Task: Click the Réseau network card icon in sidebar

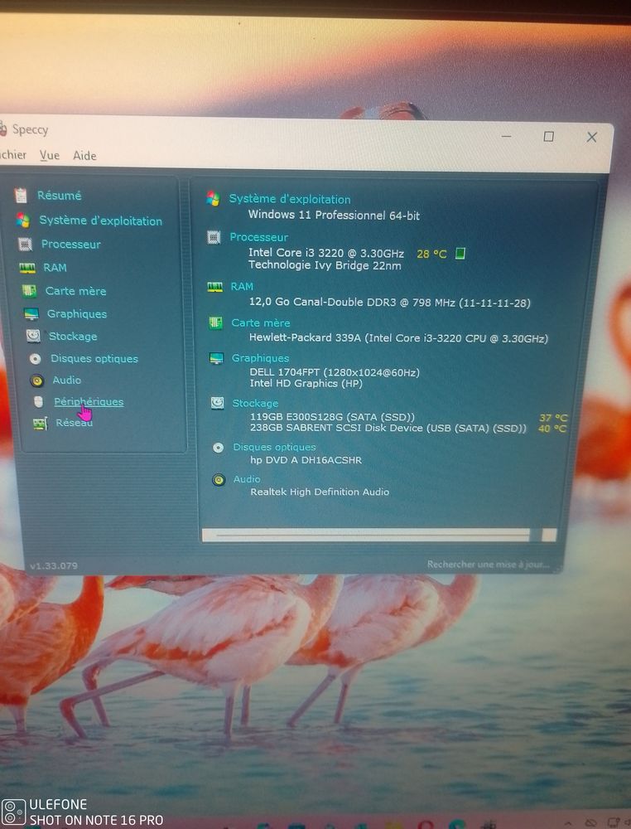Action: (40, 424)
